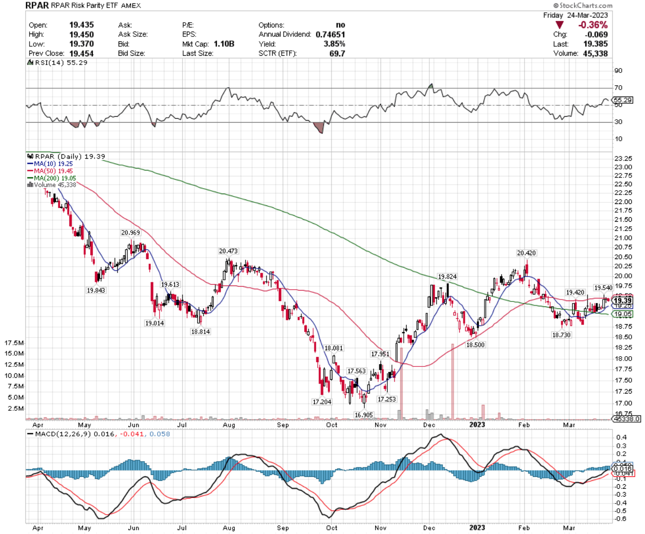Click the 18.500 price label
This screenshot has width=645, height=534.
475,345
